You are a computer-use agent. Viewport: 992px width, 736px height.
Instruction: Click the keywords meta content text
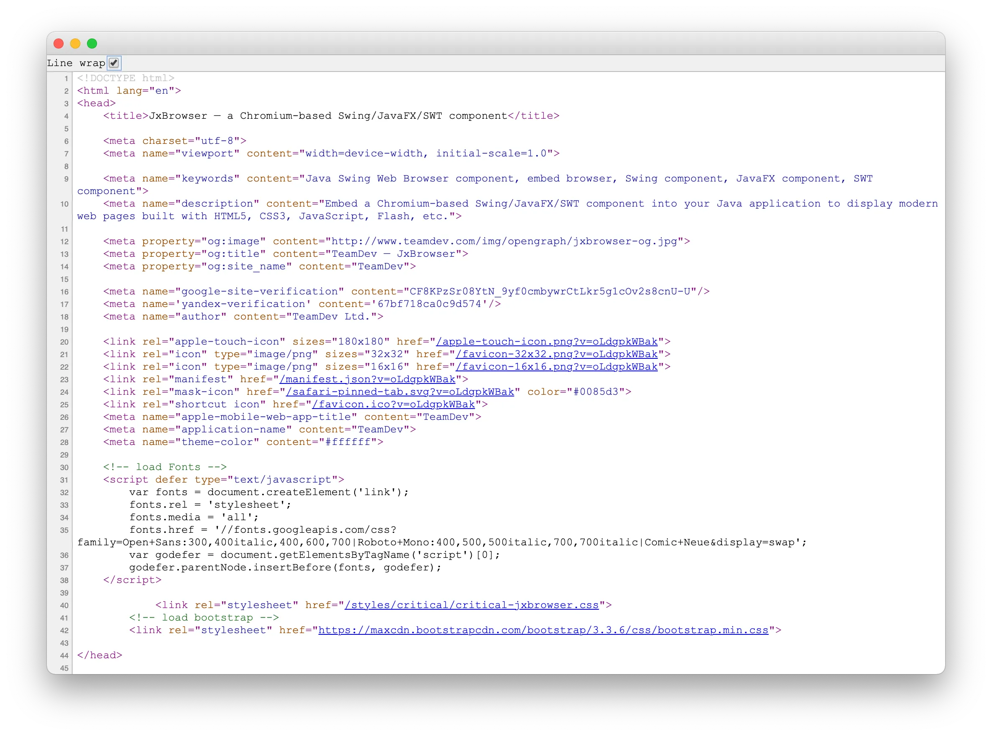click(x=475, y=185)
